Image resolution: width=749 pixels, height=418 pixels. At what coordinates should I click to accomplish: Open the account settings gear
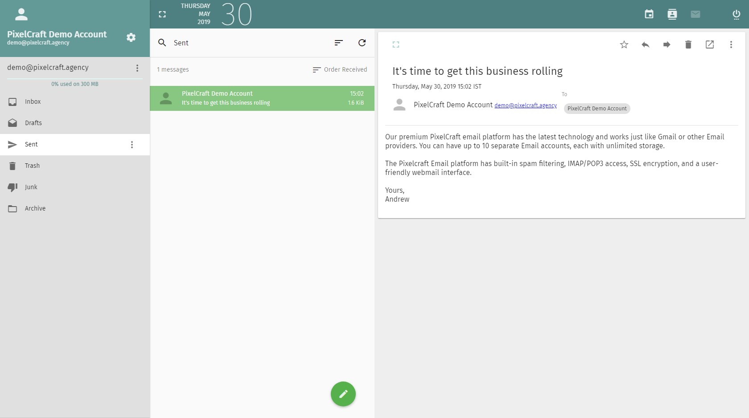pos(131,37)
